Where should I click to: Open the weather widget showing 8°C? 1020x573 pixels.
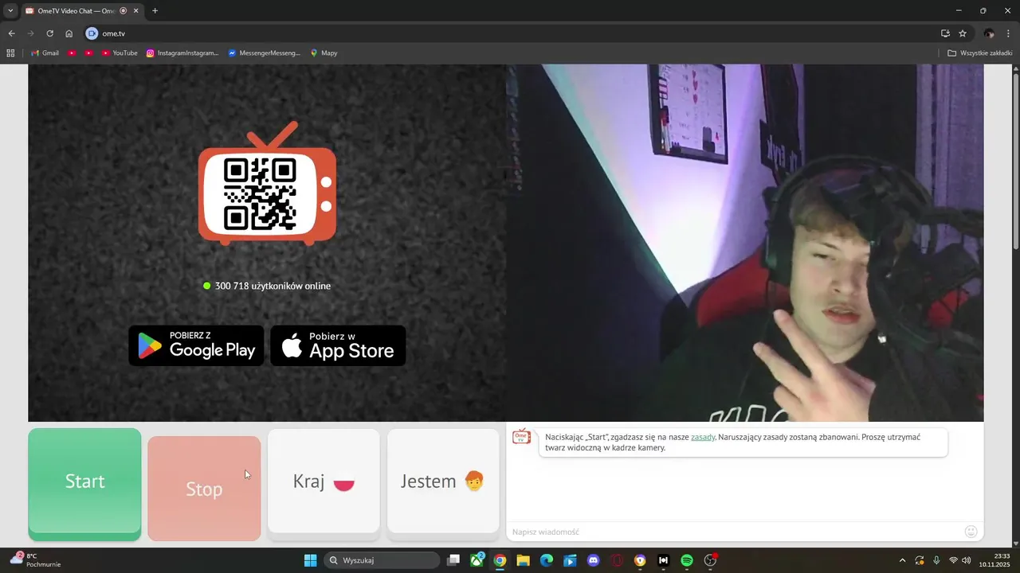tap(35, 560)
